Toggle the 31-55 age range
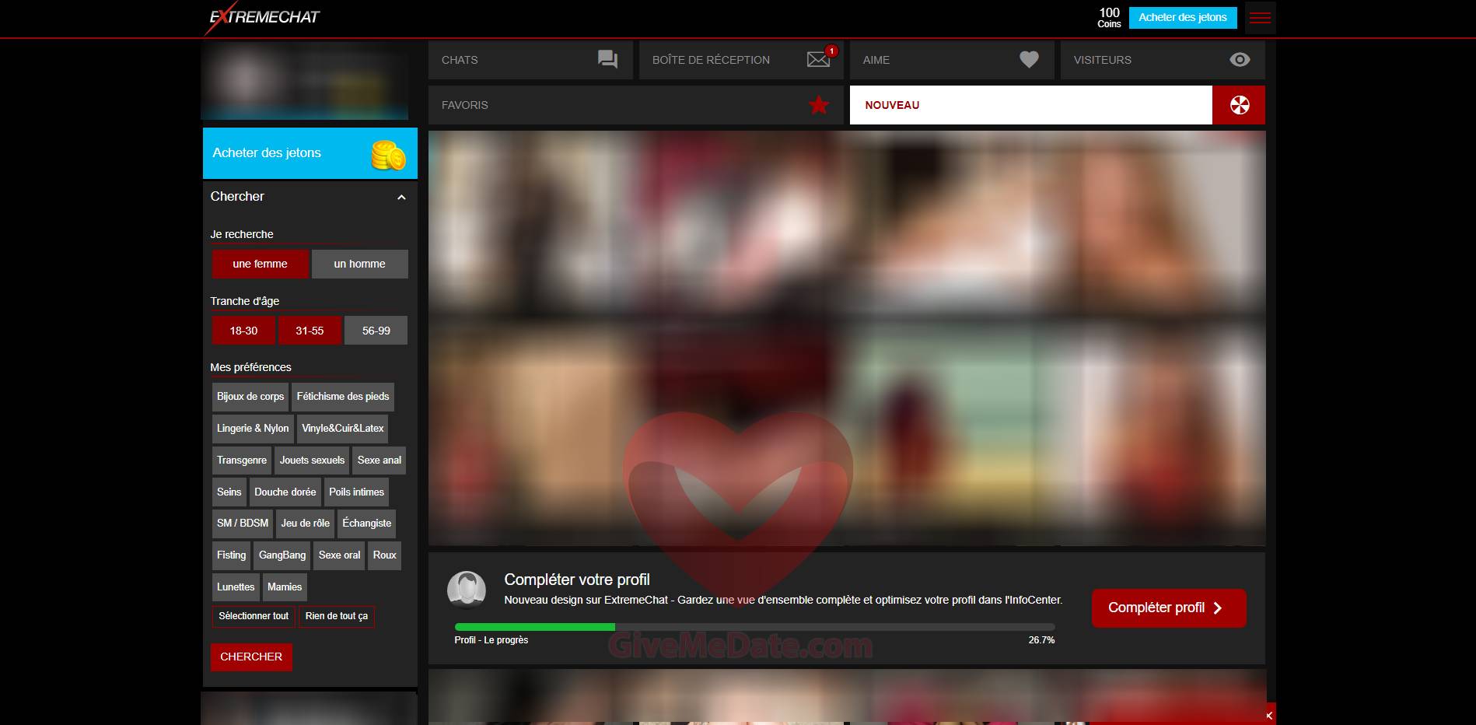This screenshot has width=1476, height=725. 310,331
